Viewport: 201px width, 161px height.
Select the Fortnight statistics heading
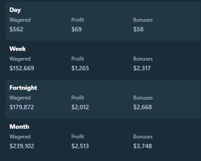pyautogui.click(x=23, y=88)
